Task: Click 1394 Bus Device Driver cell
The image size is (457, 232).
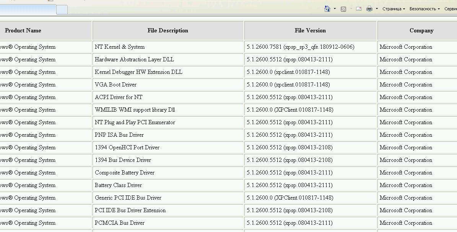Action: pos(168,160)
